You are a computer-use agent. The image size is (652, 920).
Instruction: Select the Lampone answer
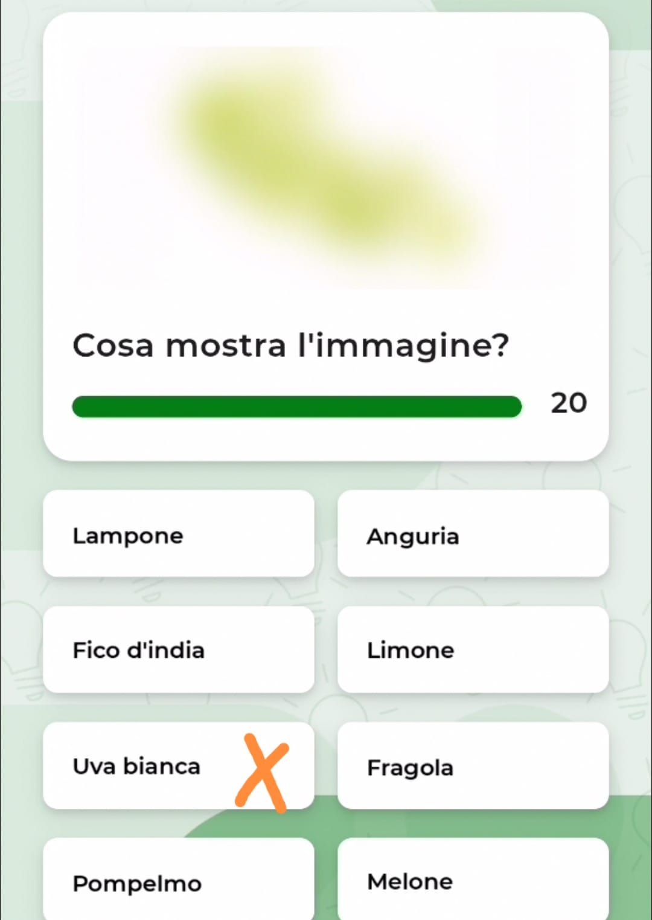tap(178, 534)
